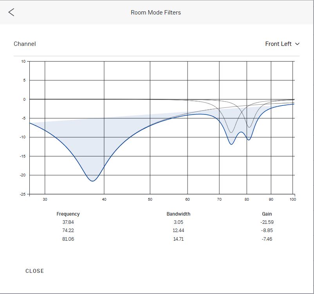Image resolution: width=314 pixels, height=294 pixels.
Task: Select bandwidth value 12.44
Action: [x=179, y=230]
